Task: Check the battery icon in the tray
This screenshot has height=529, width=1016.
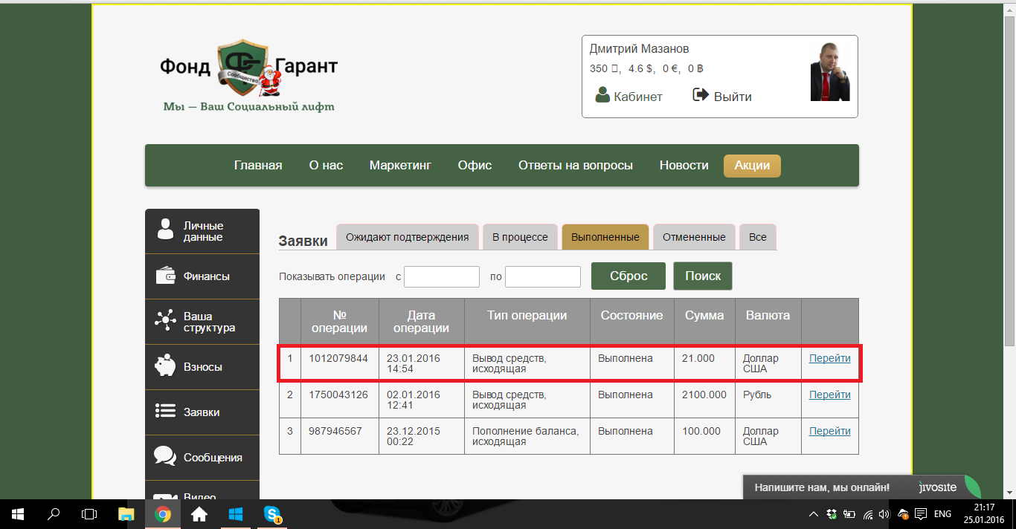Action: 849,514
